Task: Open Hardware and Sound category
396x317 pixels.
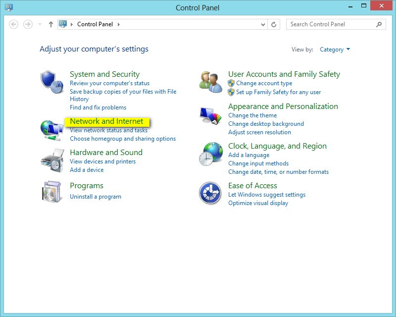Action: (106, 153)
